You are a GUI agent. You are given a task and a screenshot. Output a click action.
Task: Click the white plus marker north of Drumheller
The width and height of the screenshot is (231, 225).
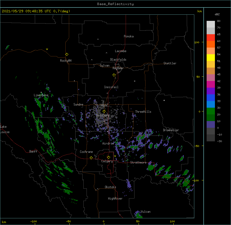click(164, 100)
